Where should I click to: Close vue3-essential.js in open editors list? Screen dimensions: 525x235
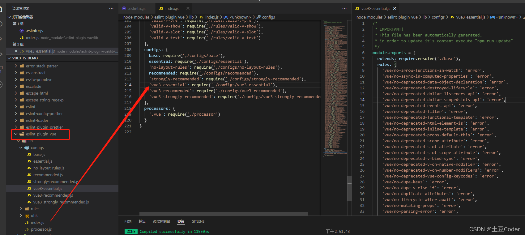[16, 51]
